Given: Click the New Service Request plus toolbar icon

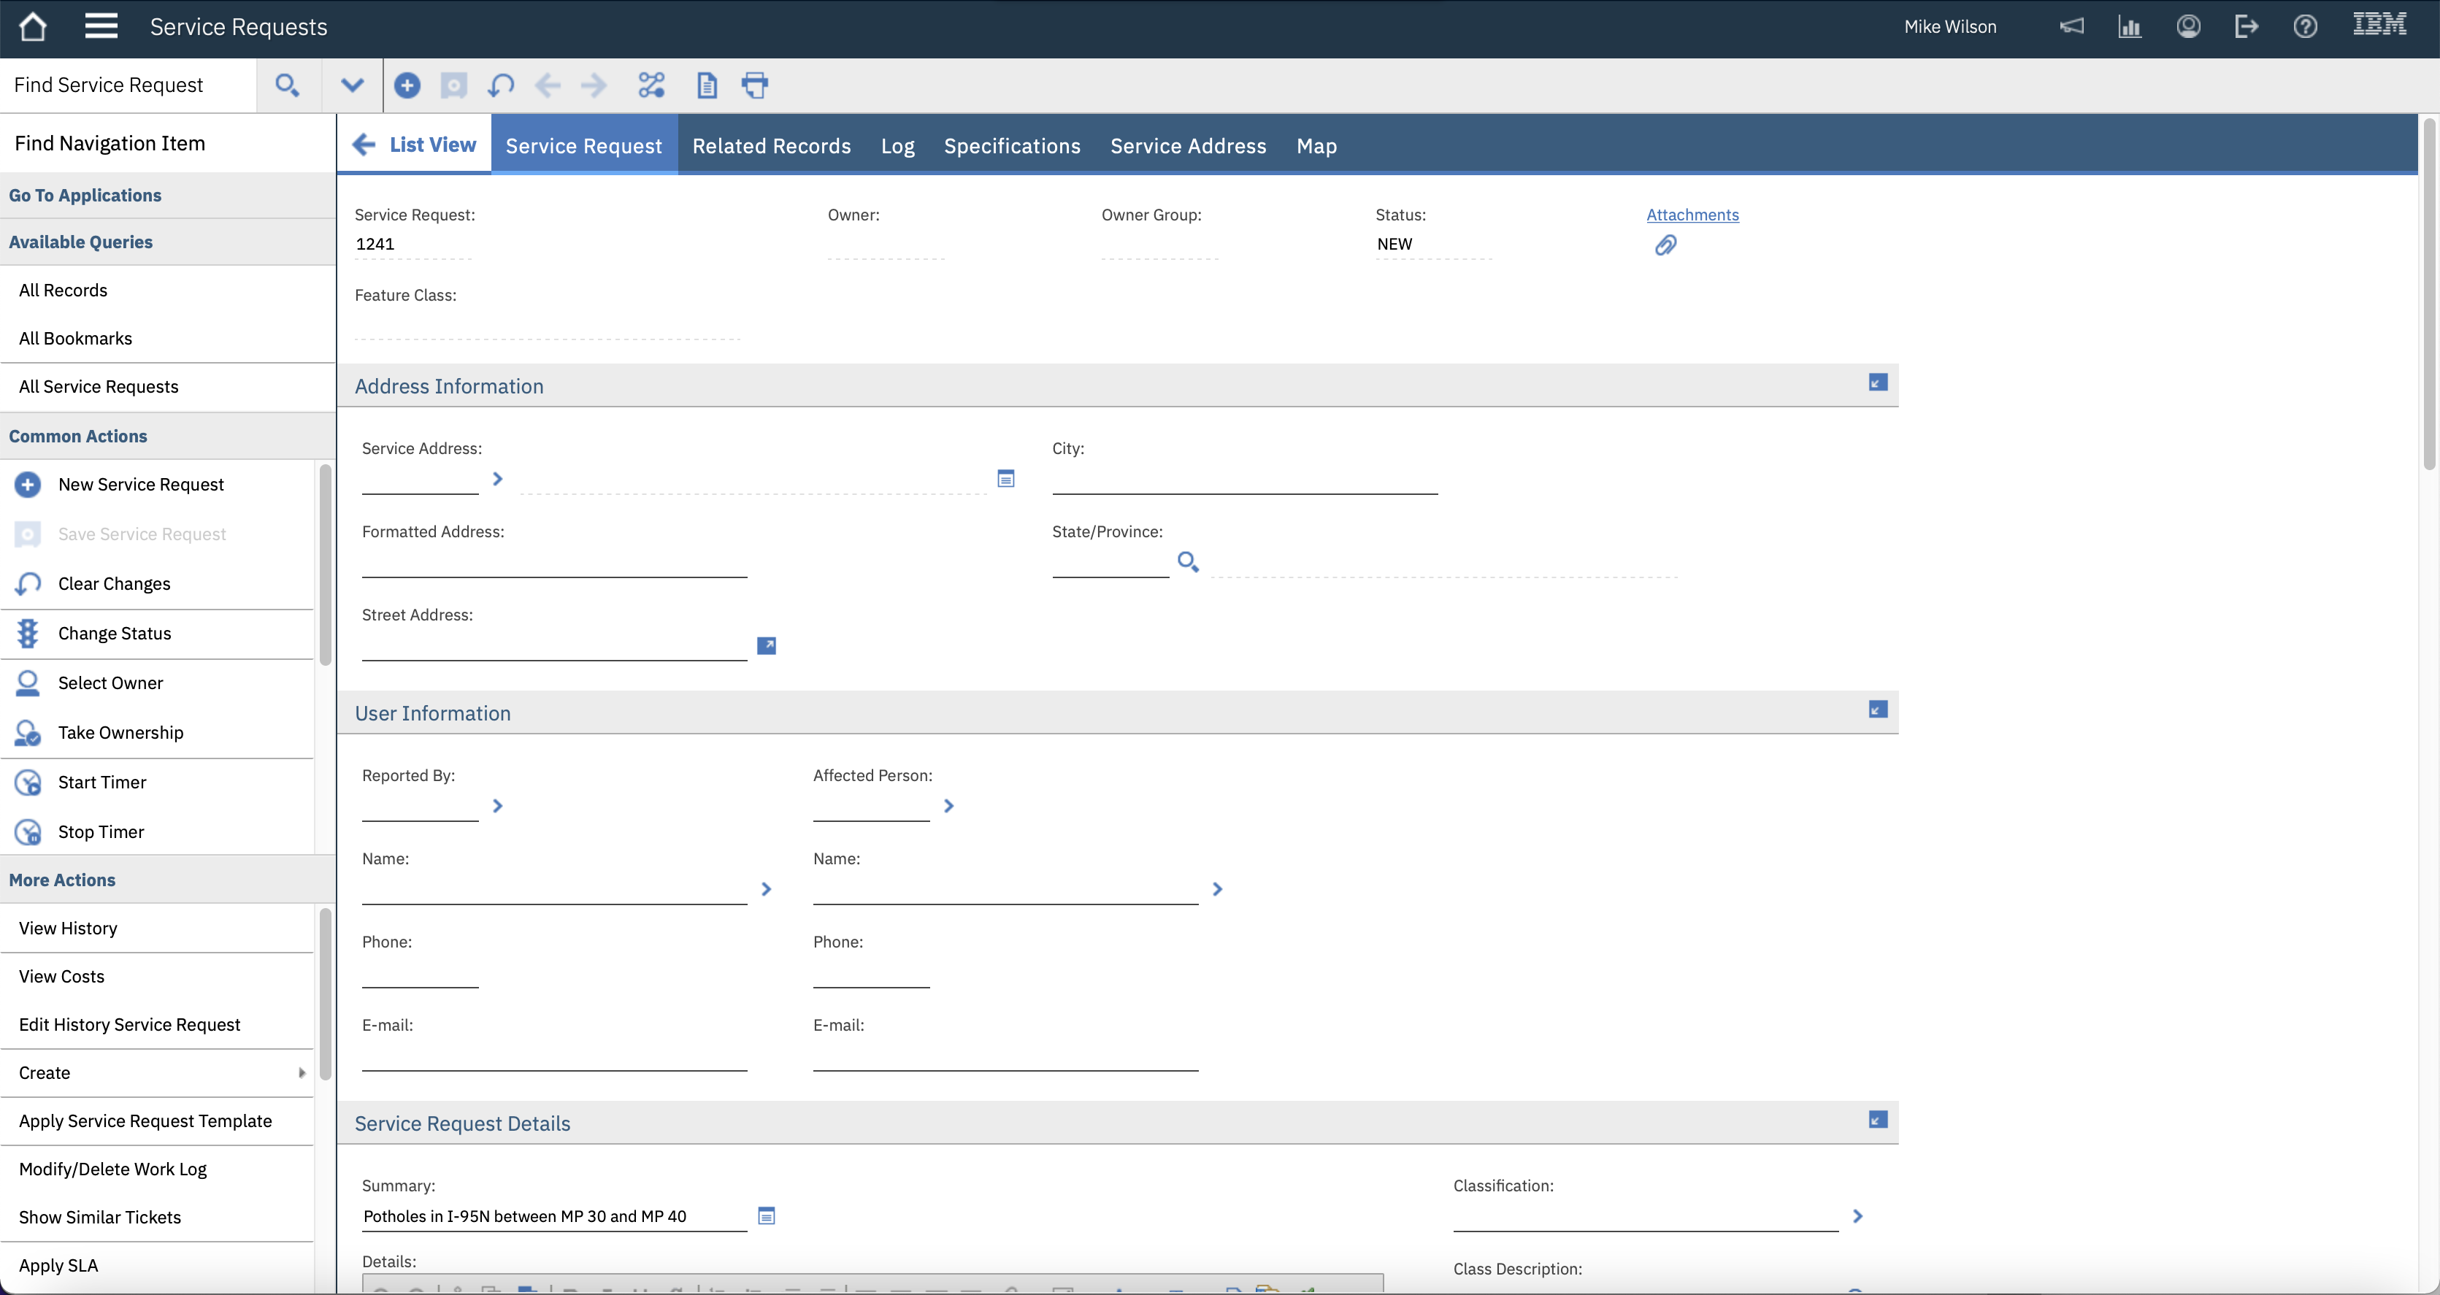Looking at the screenshot, I should (407, 85).
